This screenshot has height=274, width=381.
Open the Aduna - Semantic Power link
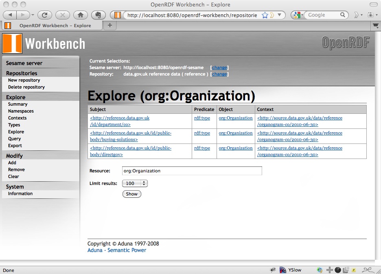coord(117,250)
